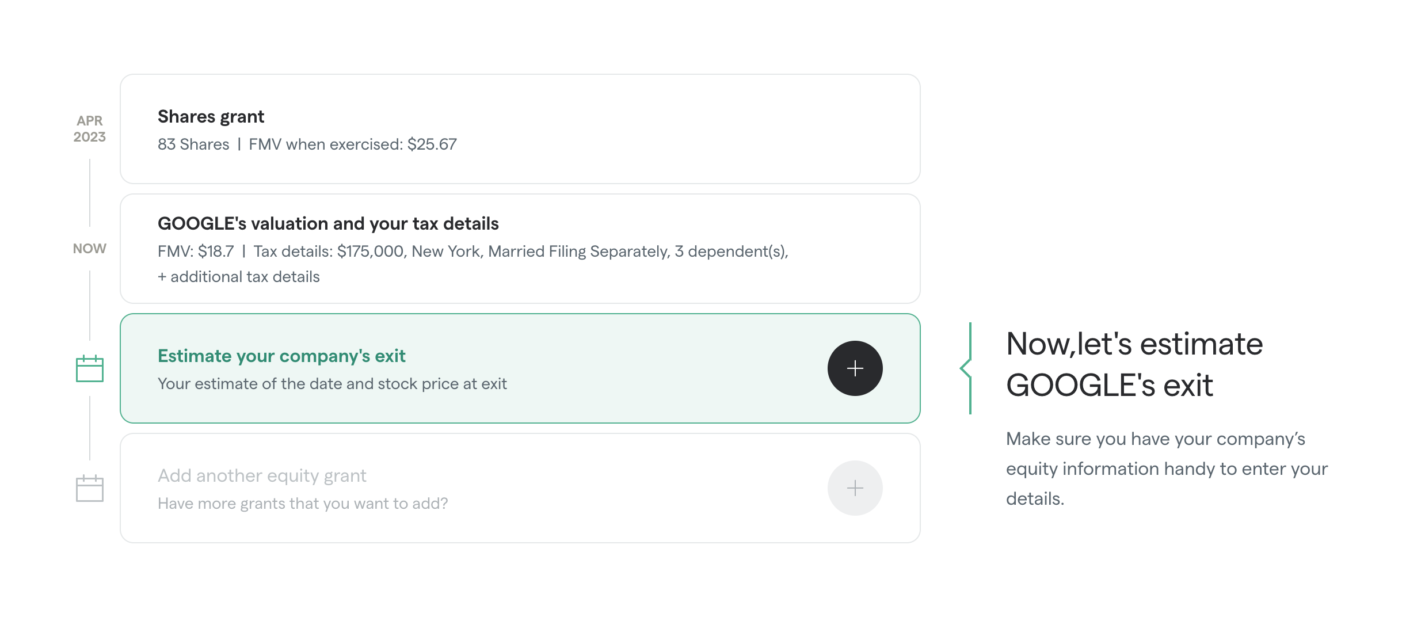Open "GOOGLE's valuation and your tax details" title
The height and width of the screenshot is (617, 1402).
(328, 224)
